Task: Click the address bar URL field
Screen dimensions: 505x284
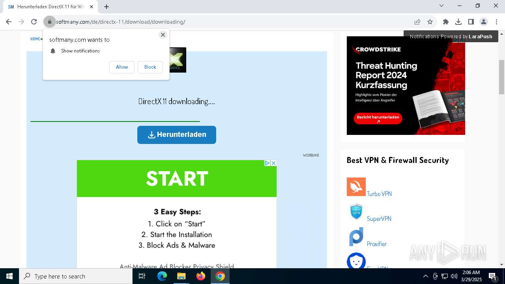Action: (233, 22)
